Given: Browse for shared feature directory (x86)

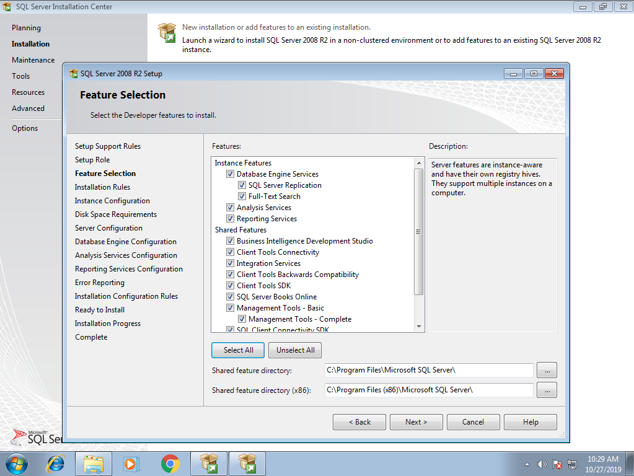Looking at the screenshot, I should [x=547, y=390].
